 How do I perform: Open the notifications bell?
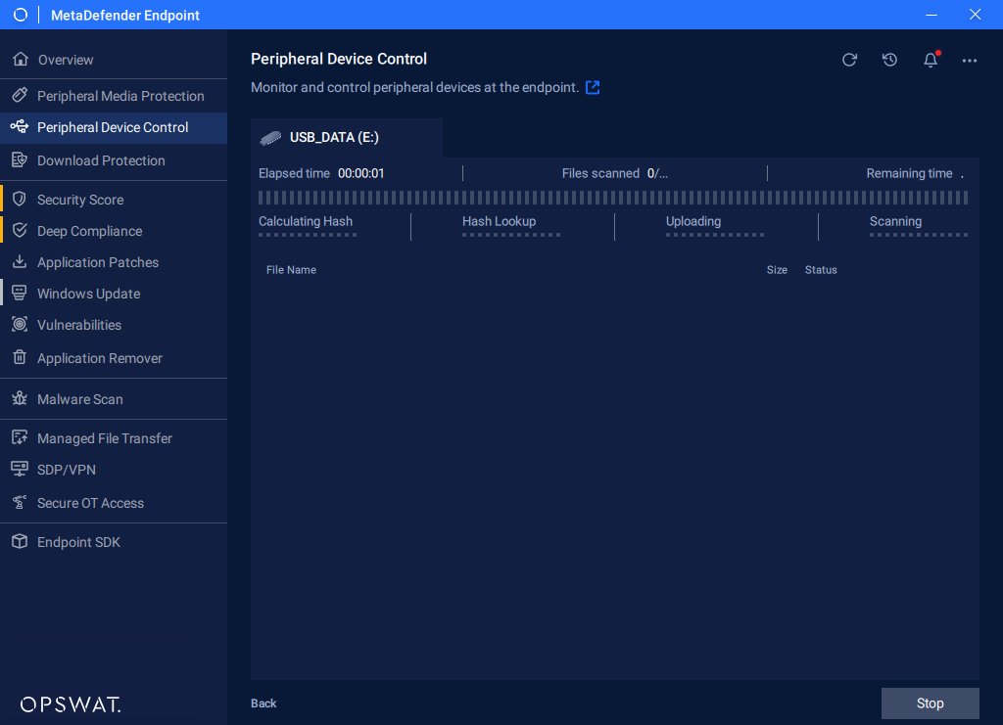(x=931, y=60)
